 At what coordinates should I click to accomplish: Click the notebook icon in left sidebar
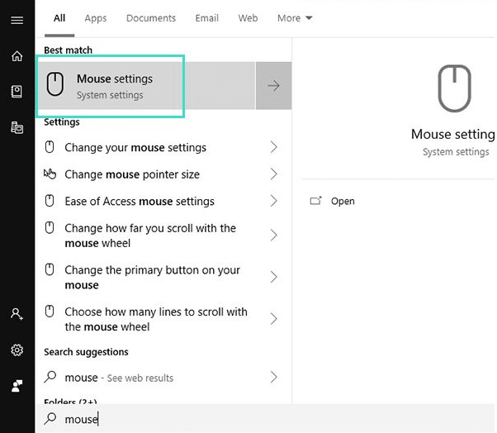(17, 92)
